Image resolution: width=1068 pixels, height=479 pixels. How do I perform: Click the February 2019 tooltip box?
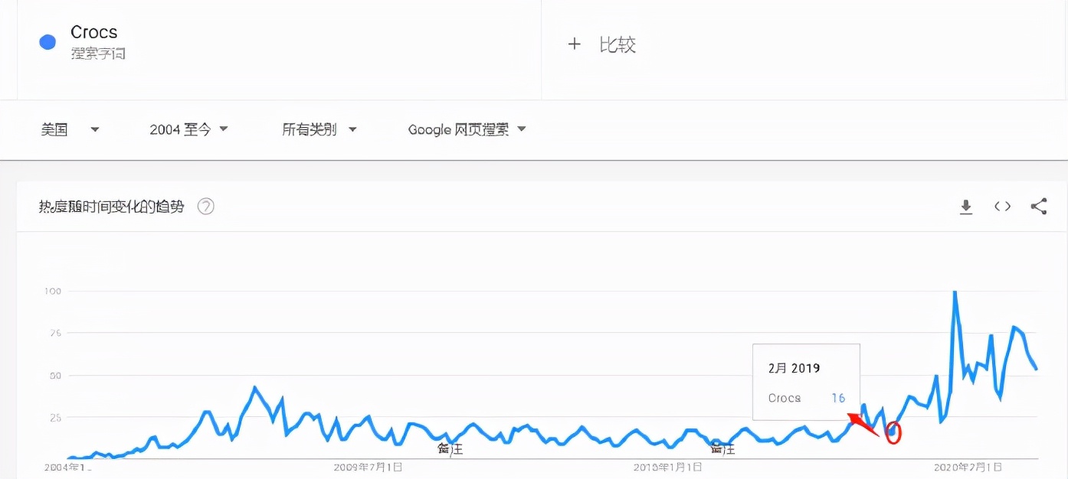pyautogui.click(x=807, y=381)
